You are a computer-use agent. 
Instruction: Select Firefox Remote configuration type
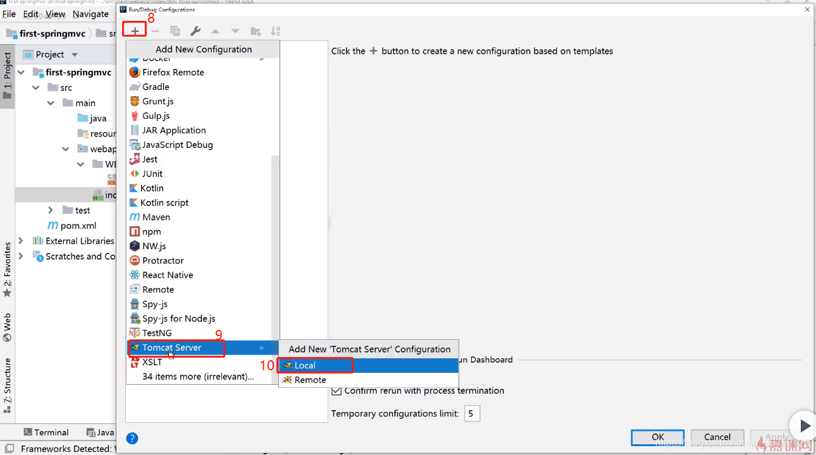(x=199, y=72)
